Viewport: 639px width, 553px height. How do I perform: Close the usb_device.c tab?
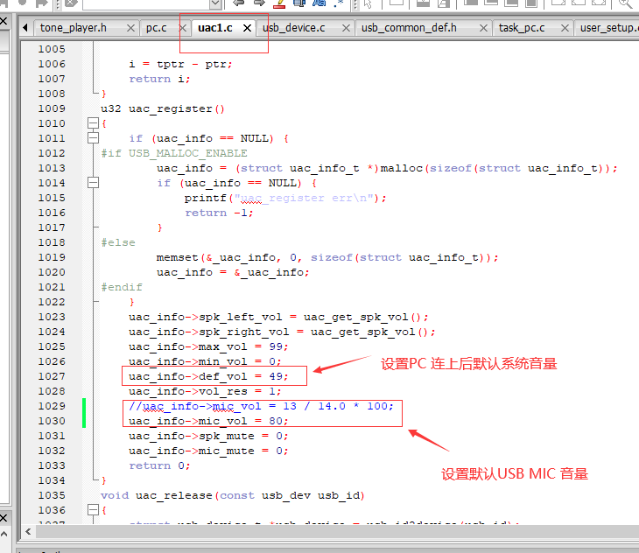(346, 28)
